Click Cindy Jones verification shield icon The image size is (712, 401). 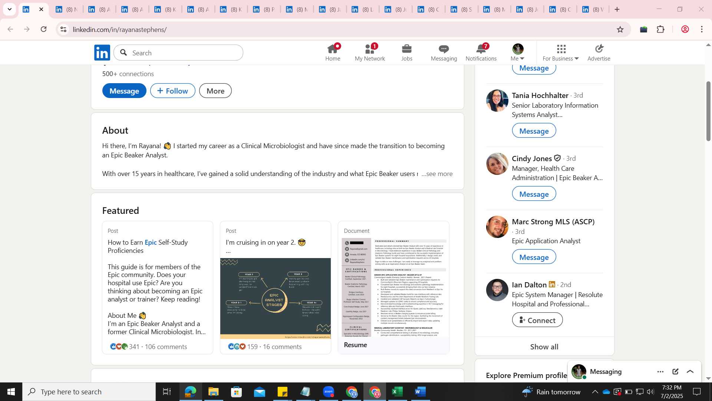(x=557, y=158)
